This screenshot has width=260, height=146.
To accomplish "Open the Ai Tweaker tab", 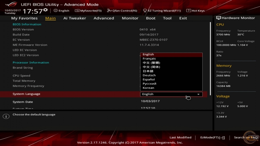I will pyautogui.click(x=75, y=18).
